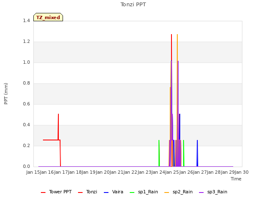Toggle sp3_Rain series in legend
Screen dimensions: 267x200
tap(213, 192)
